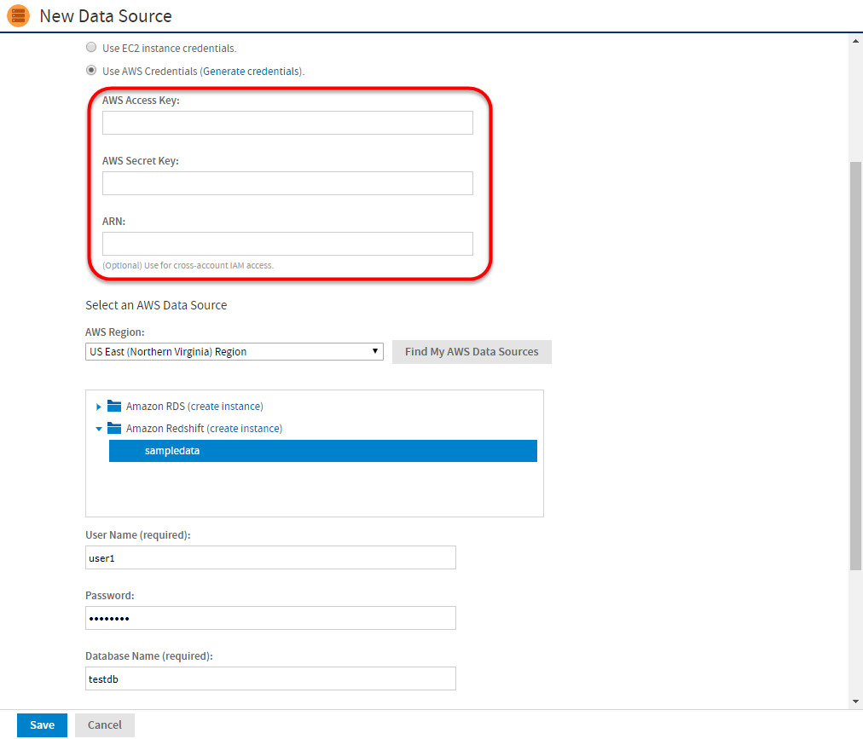The width and height of the screenshot is (863, 739).
Task: Click the orange data source icon
Action: pos(18,16)
